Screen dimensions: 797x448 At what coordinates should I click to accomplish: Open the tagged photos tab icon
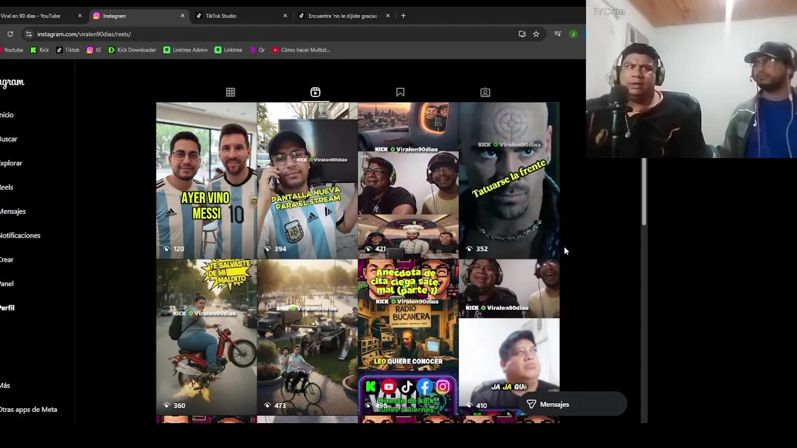pos(485,92)
